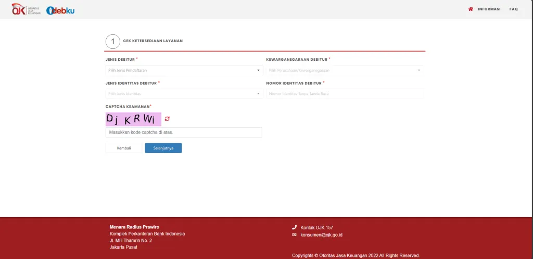
Task: Click the Komplek Perkantoran Bank Indonesia line
Action: 147,234
